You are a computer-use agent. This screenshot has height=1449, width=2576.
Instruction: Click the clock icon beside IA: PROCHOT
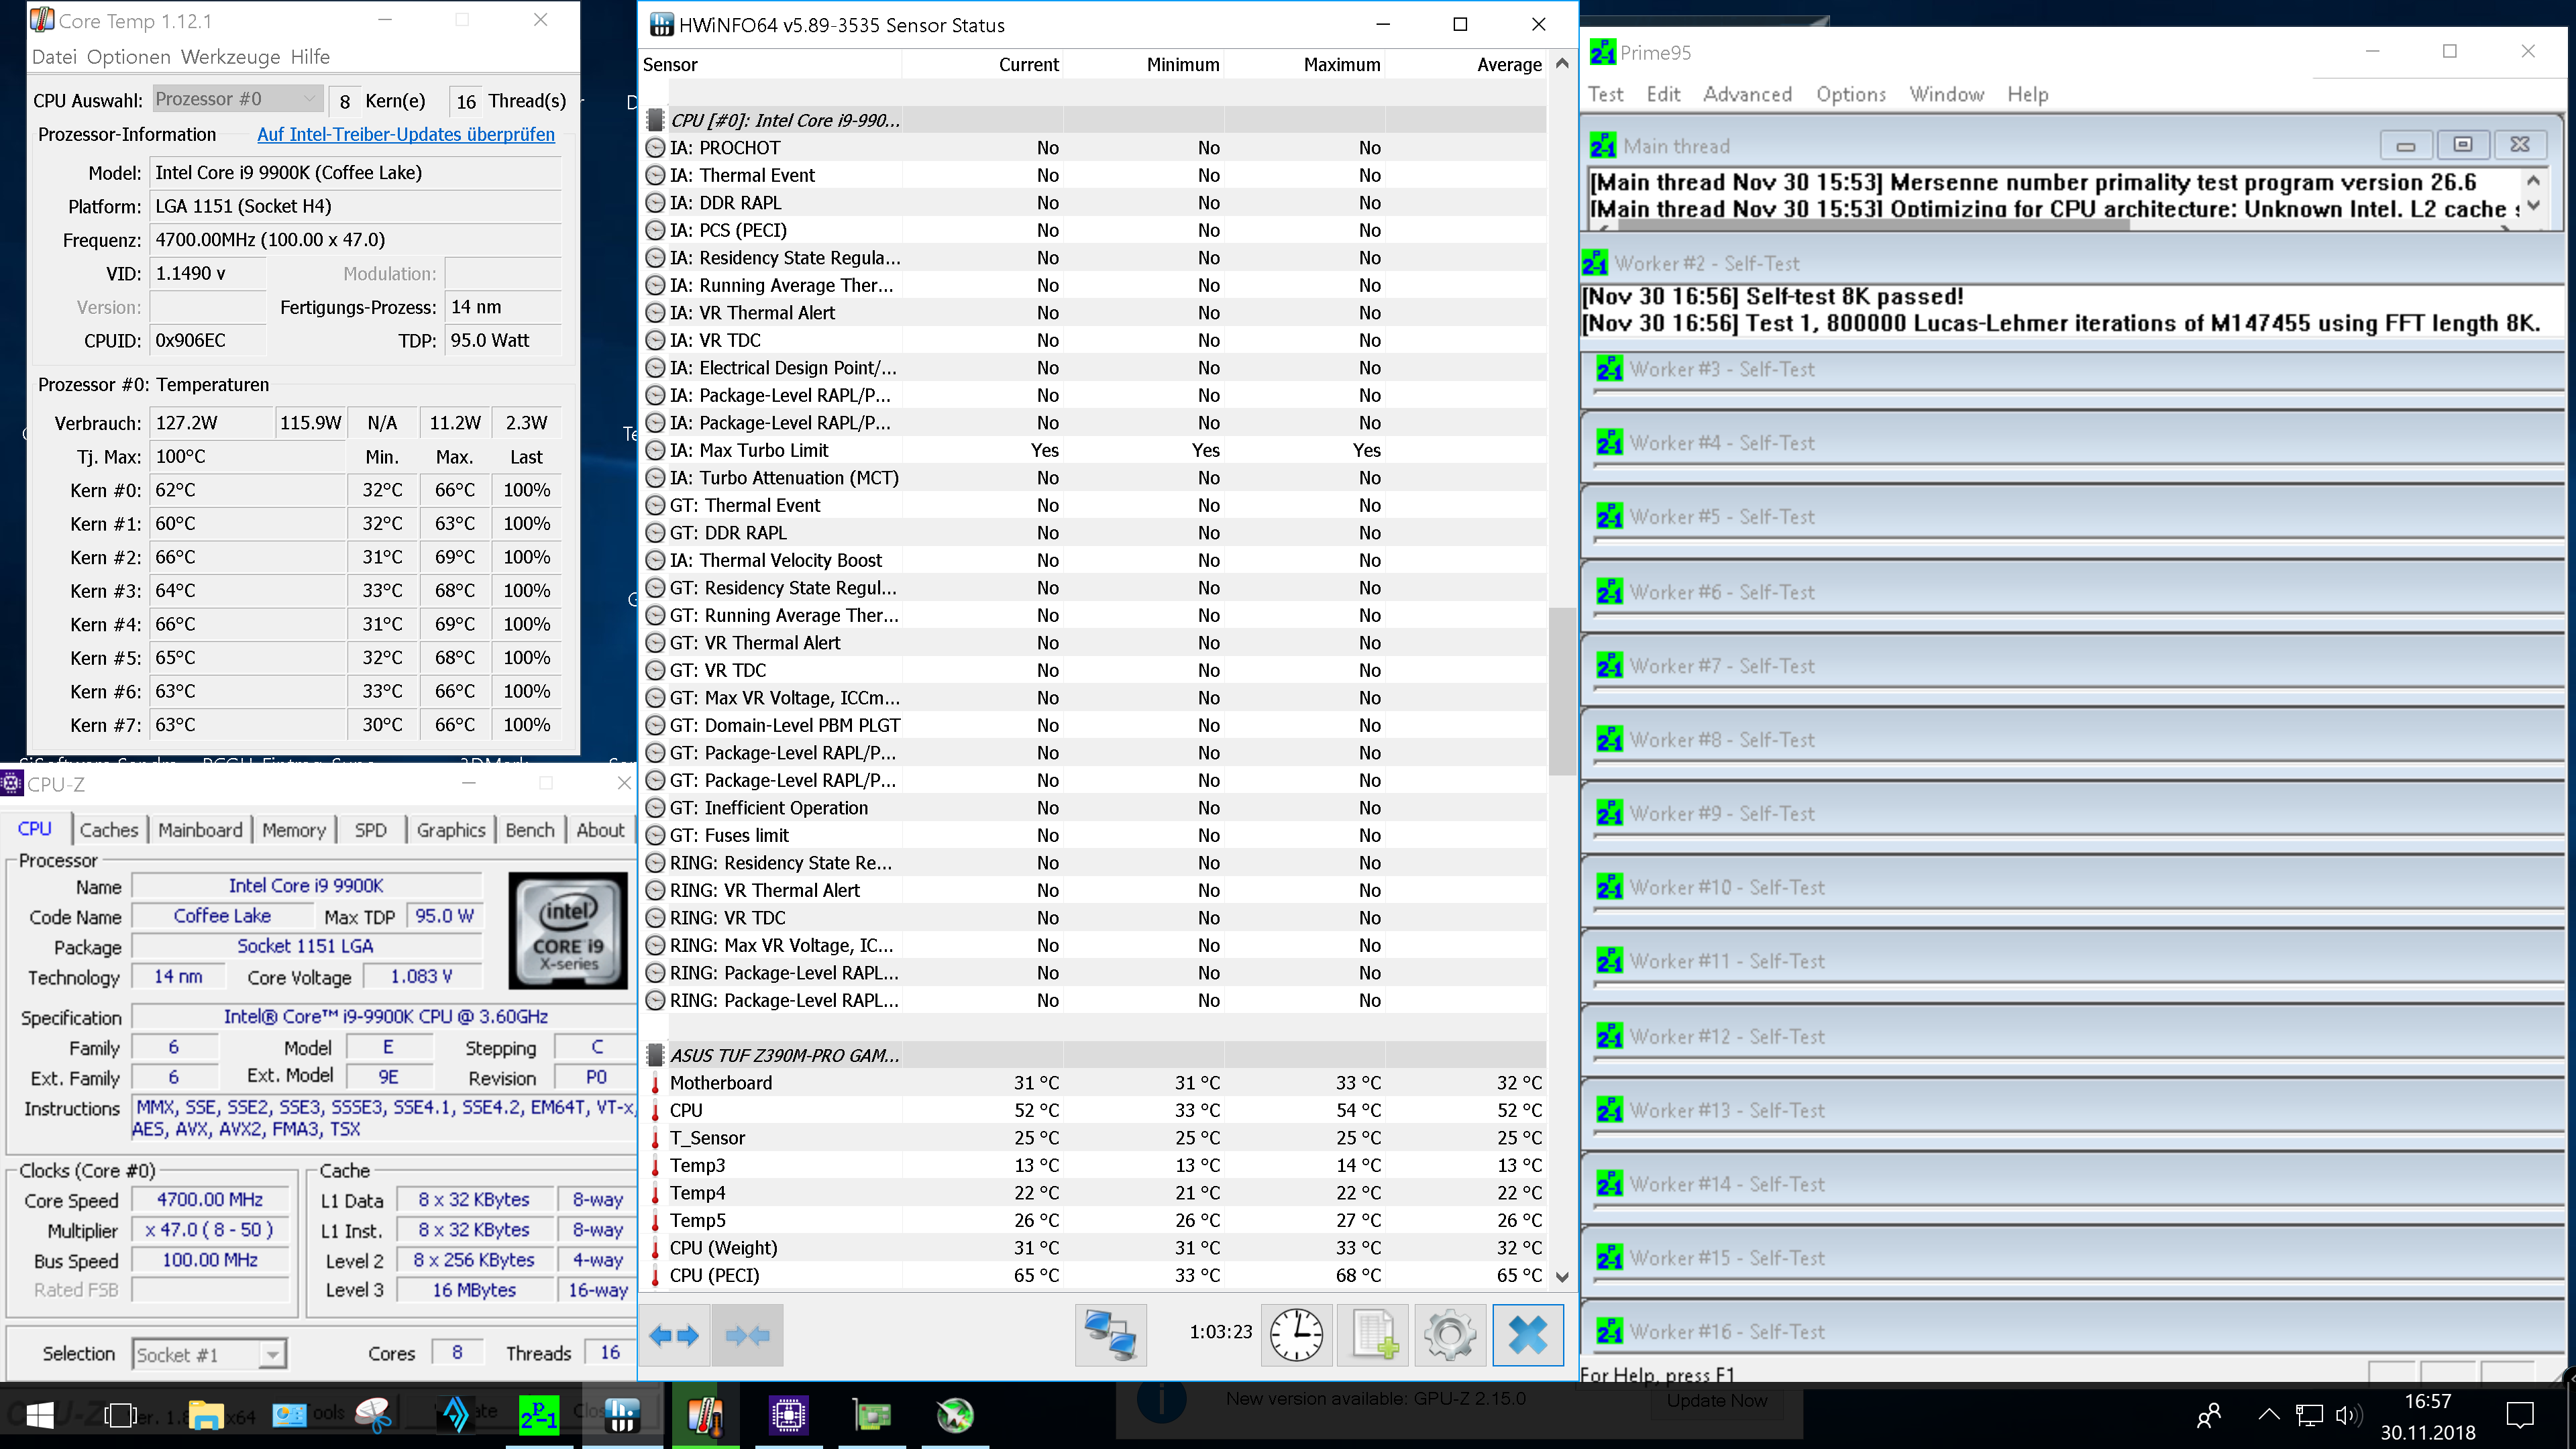(655, 148)
